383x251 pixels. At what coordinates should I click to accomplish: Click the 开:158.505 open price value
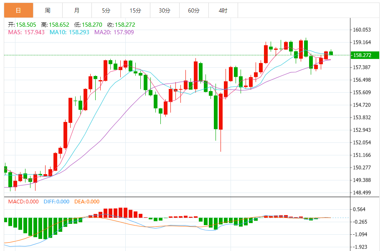pyautogui.click(x=22, y=25)
